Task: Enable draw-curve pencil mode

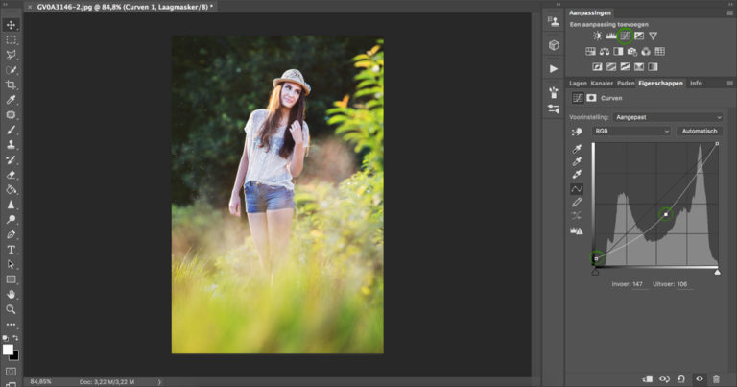Action: (577, 203)
